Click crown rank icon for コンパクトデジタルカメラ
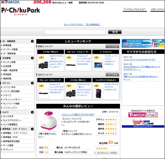 [96, 85]
